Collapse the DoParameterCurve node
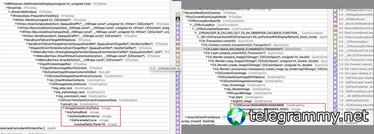Screen dimensions: 374x134 pos(70,120)
